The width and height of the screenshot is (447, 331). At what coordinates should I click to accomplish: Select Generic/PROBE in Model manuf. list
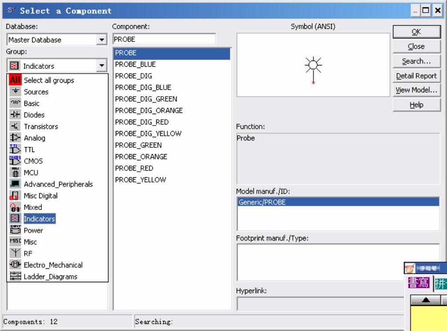(338, 202)
